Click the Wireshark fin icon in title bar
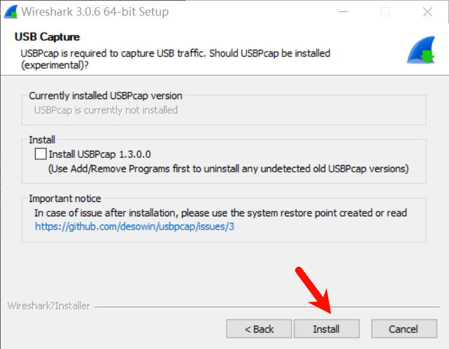This screenshot has width=449, height=349. click(x=10, y=11)
